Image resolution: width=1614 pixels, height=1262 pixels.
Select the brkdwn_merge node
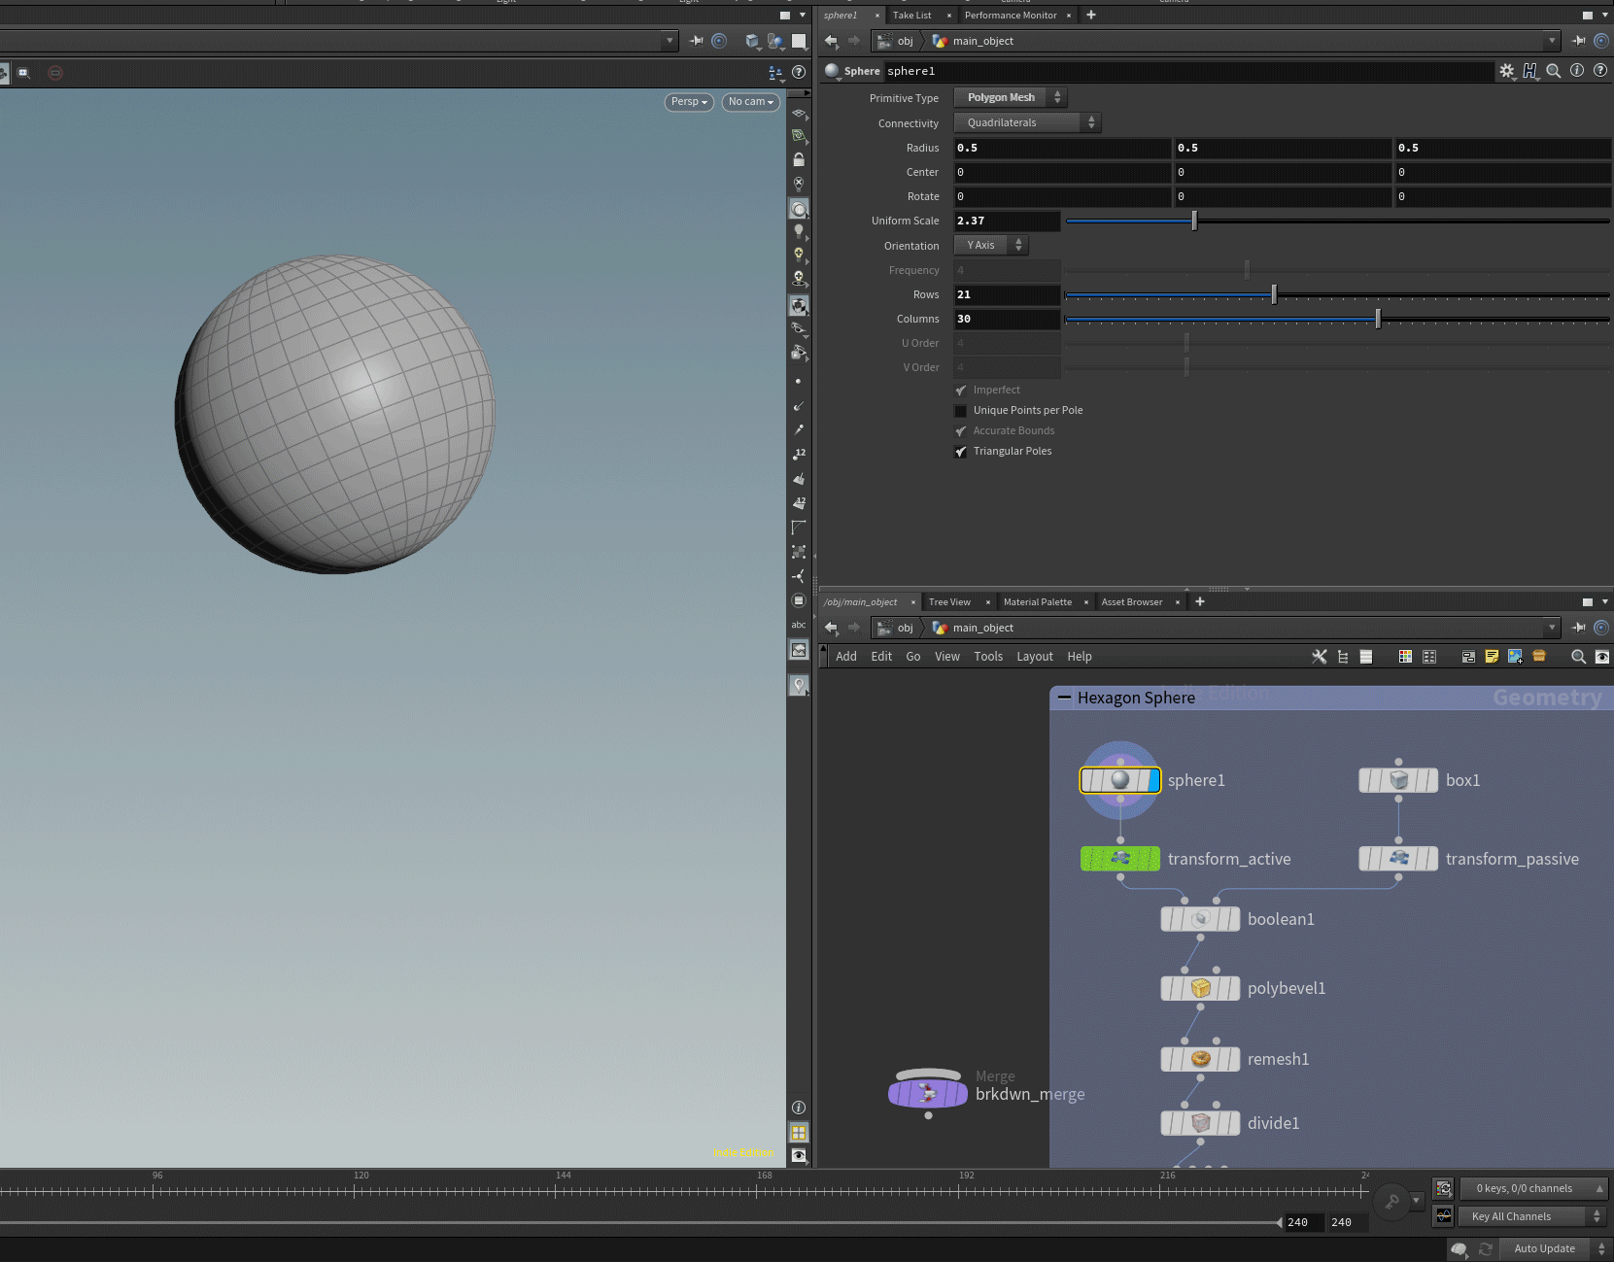pyautogui.click(x=928, y=1094)
